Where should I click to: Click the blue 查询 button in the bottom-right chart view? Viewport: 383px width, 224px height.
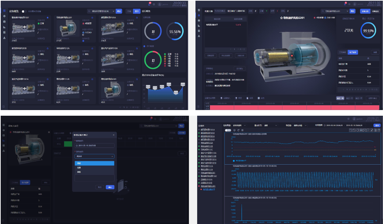point(377,125)
